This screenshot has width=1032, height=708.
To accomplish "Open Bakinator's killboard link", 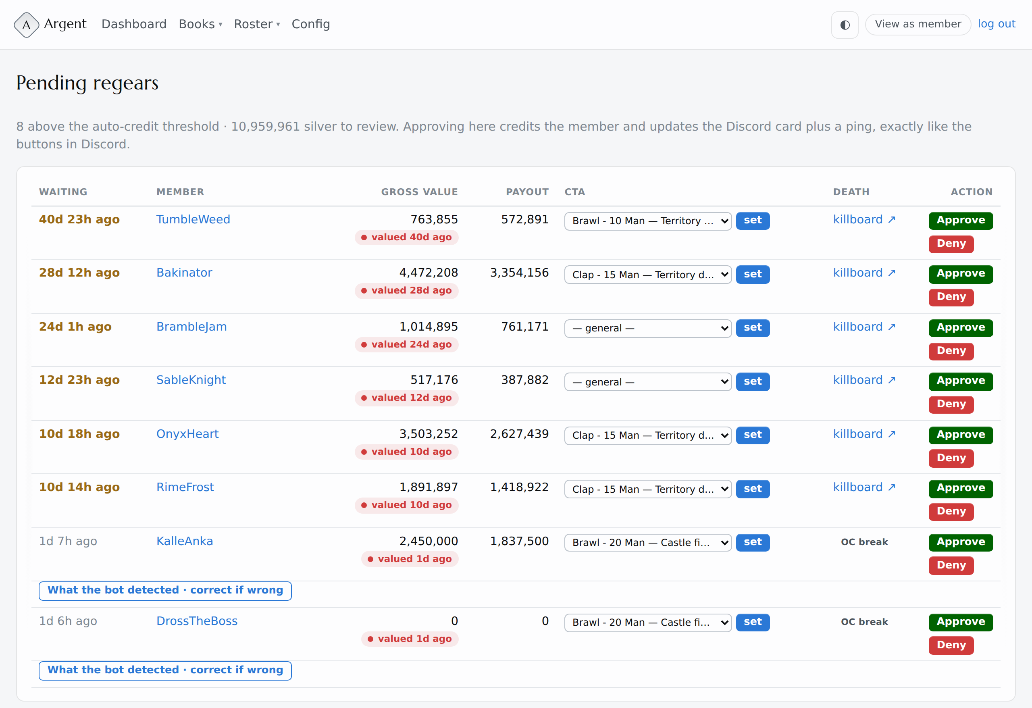I will [864, 273].
